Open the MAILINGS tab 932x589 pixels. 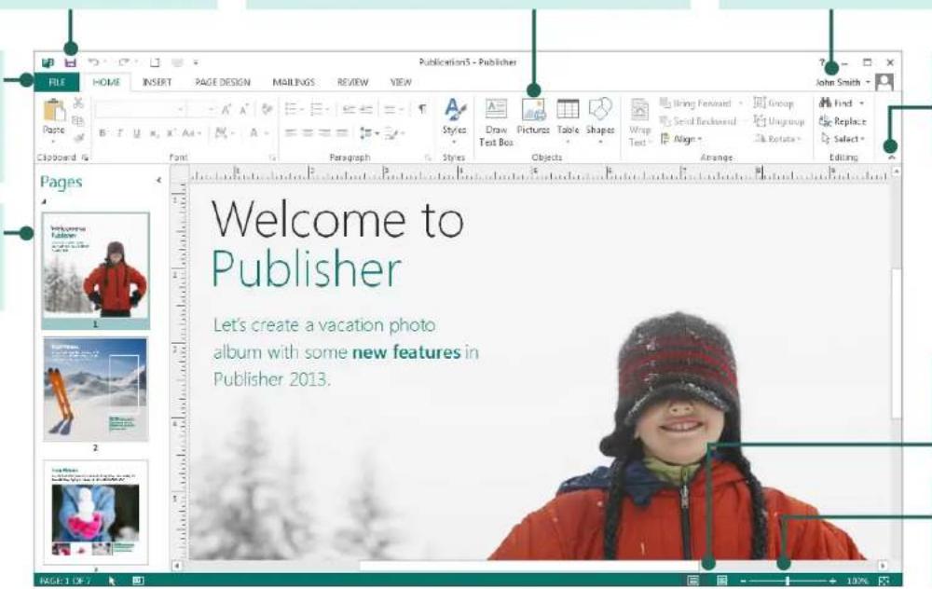point(293,82)
